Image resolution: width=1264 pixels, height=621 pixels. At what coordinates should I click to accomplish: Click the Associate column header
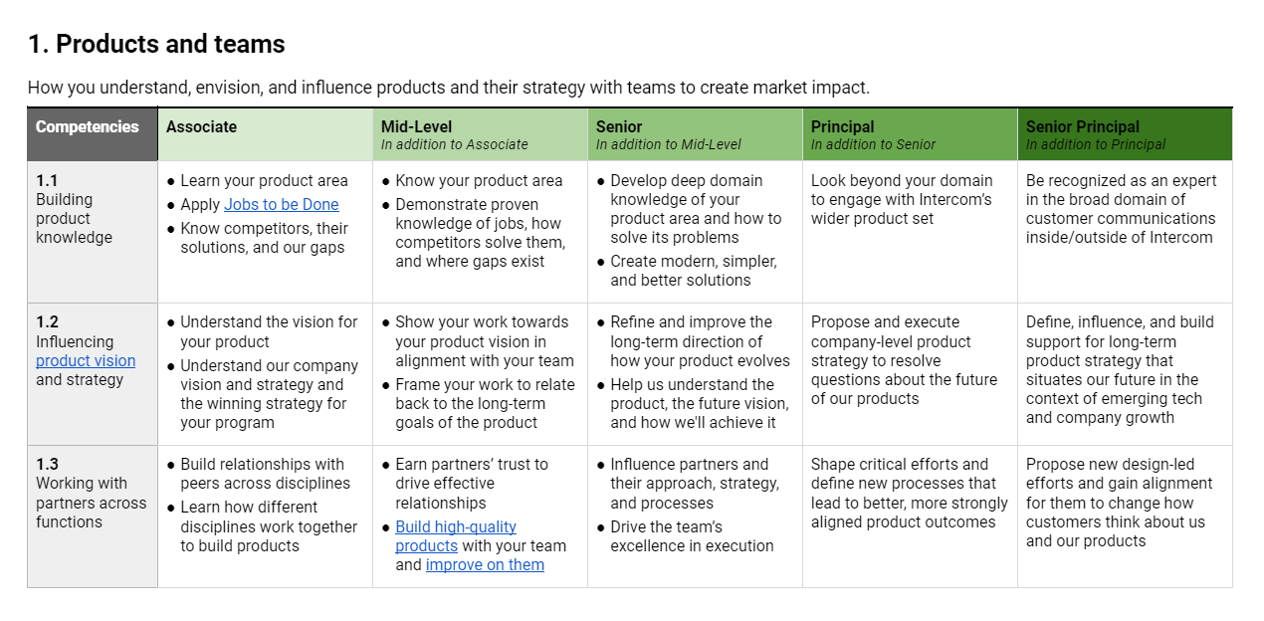[x=265, y=134]
